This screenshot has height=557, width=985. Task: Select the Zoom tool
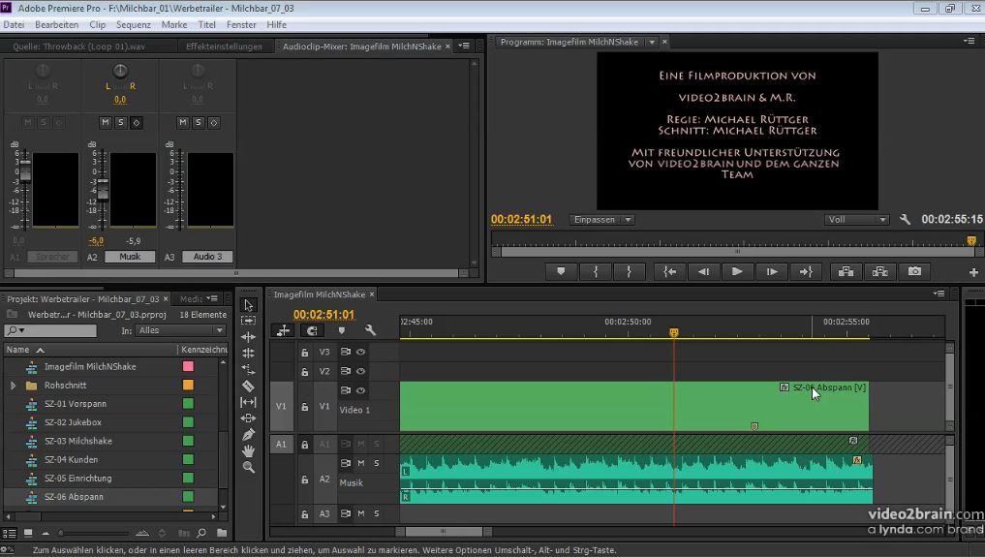click(249, 467)
